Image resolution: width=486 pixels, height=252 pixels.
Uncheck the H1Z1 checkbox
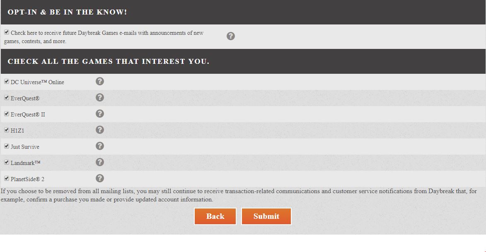7,130
